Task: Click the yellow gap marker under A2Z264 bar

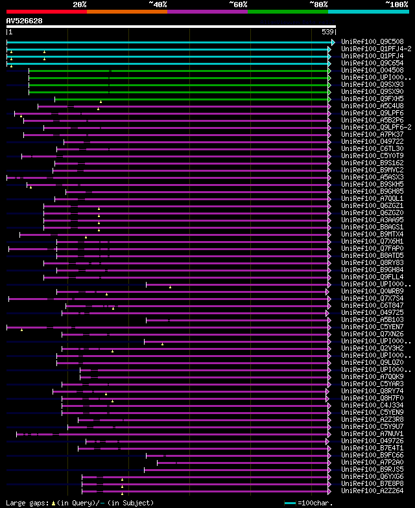Action: [x=122, y=494]
